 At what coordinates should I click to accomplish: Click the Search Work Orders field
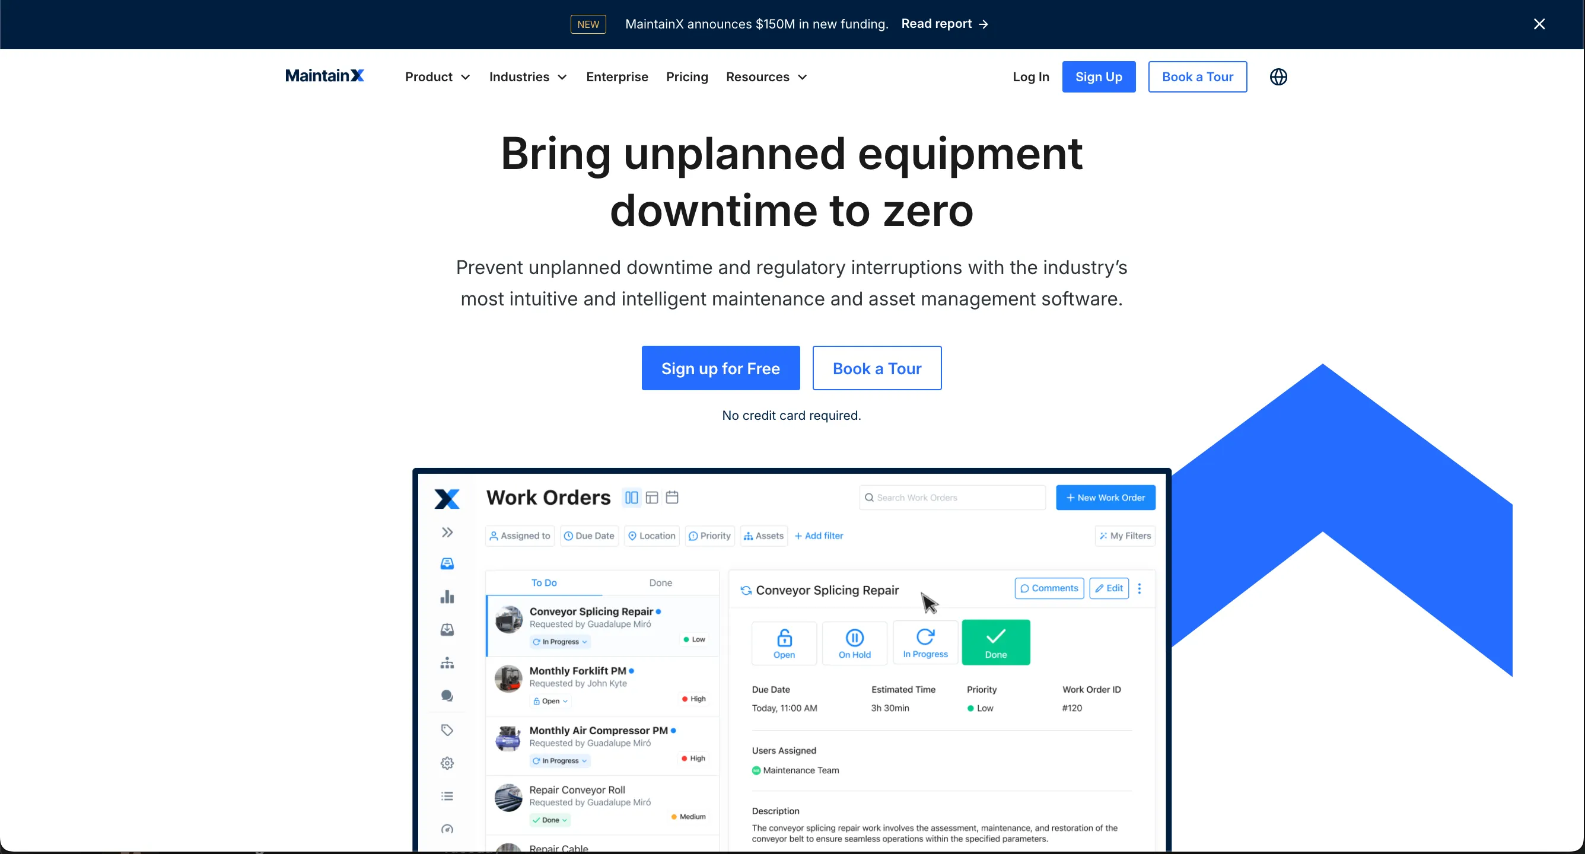pyautogui.click(x=953, y=498)
